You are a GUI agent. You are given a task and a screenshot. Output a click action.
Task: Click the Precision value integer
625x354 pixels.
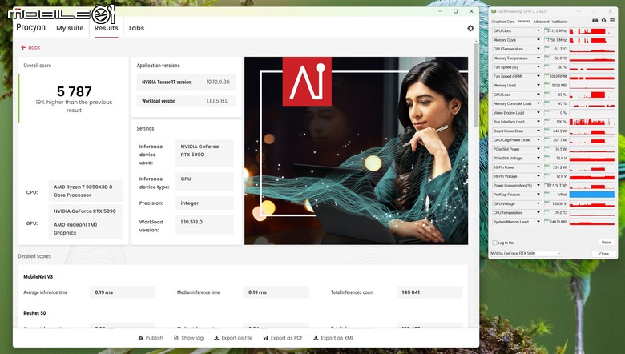(x=189, y=203)
